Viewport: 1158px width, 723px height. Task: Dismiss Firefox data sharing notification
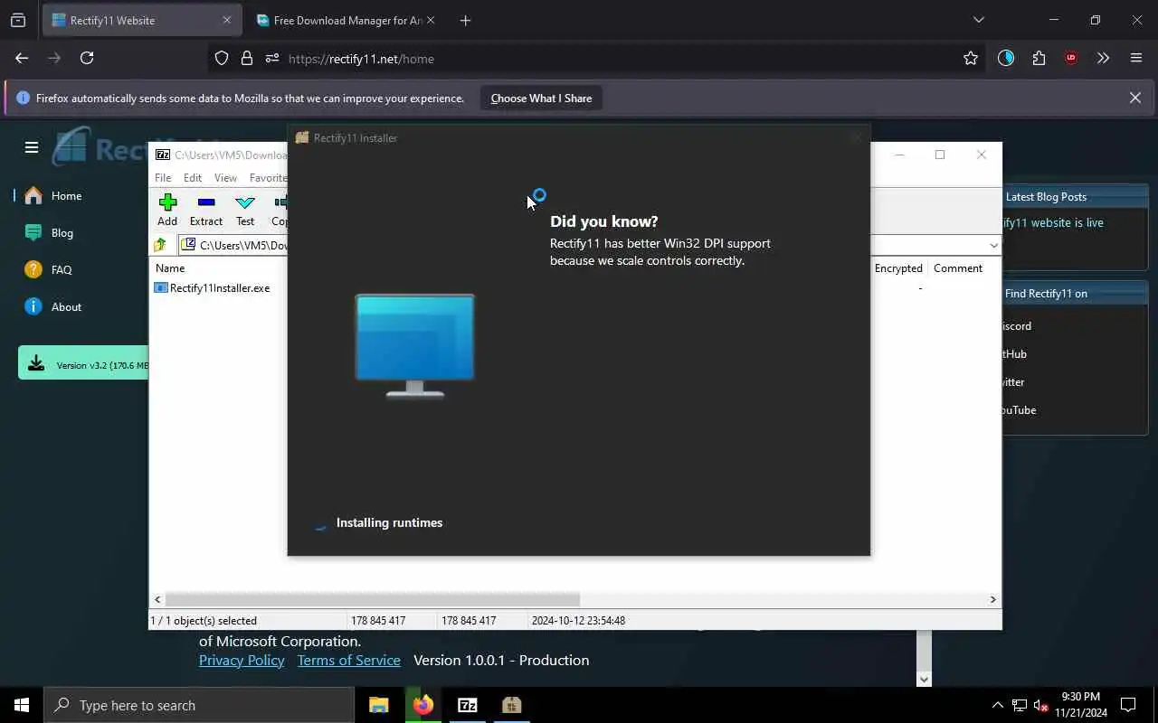point(1135,98)
